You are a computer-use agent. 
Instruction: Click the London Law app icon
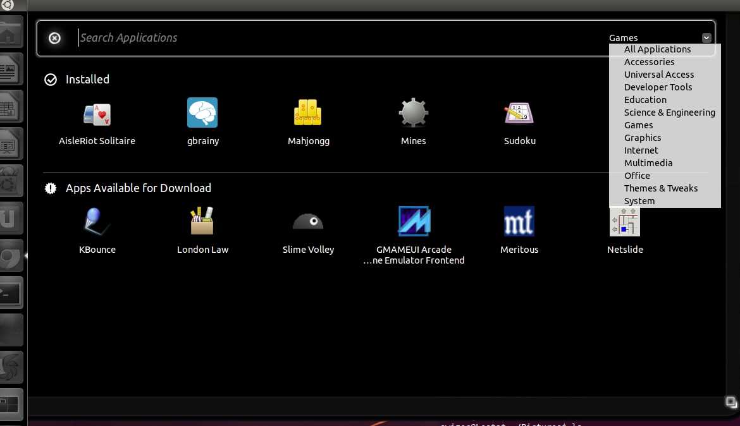[202, 222]
